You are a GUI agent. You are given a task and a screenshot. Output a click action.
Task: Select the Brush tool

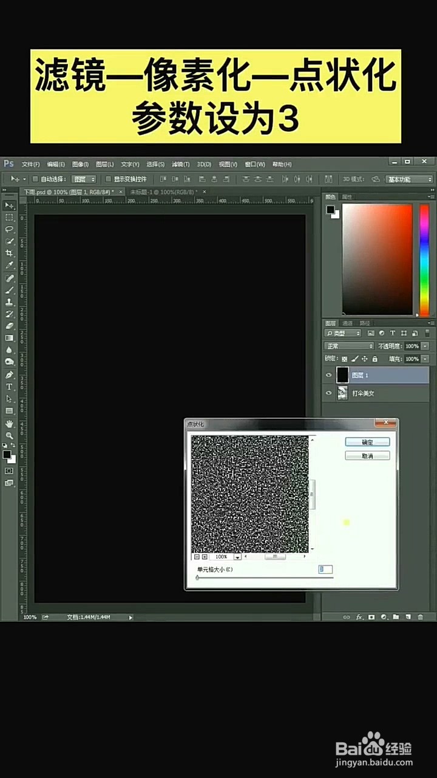[9, 290]
